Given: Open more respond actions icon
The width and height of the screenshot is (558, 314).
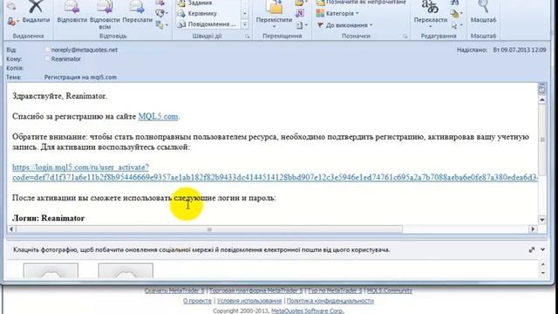Looking at the screenshot, I should [x=160, y=24].
